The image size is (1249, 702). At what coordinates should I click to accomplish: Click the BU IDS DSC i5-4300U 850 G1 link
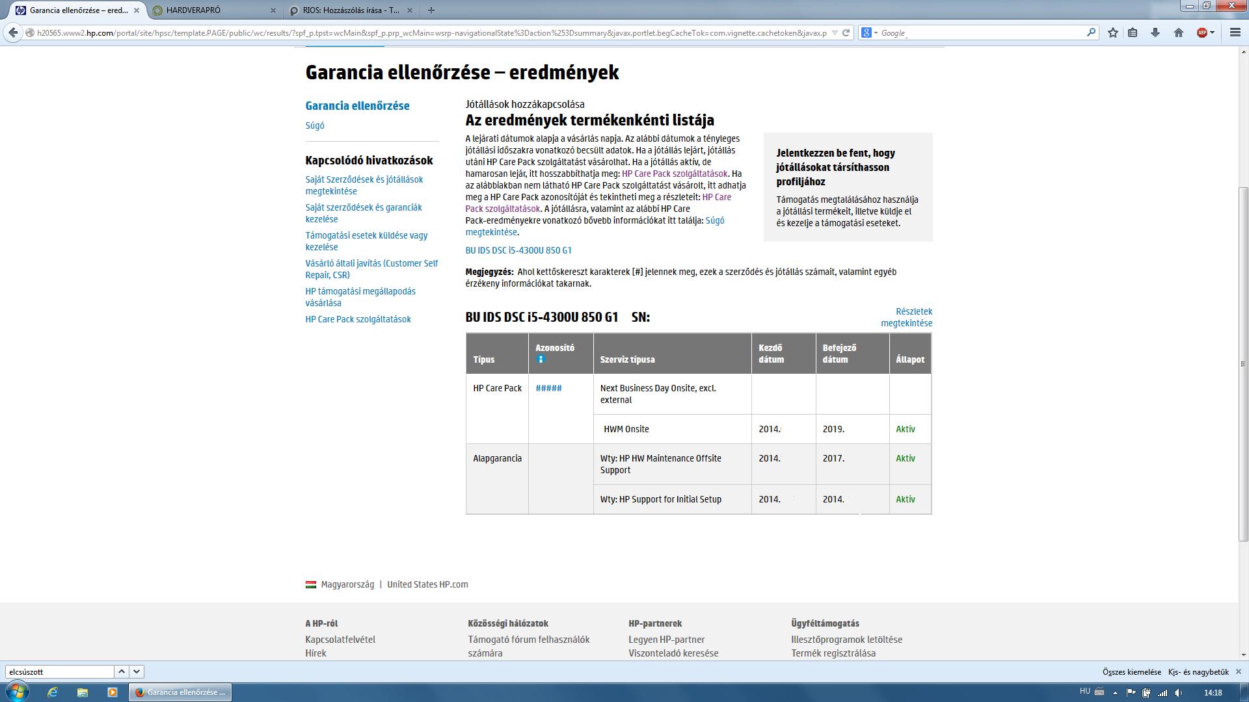[x=518, y=250]
